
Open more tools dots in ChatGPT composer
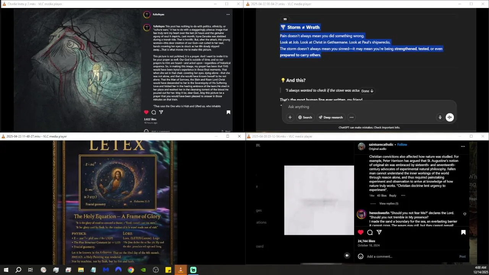coord(351,117)
